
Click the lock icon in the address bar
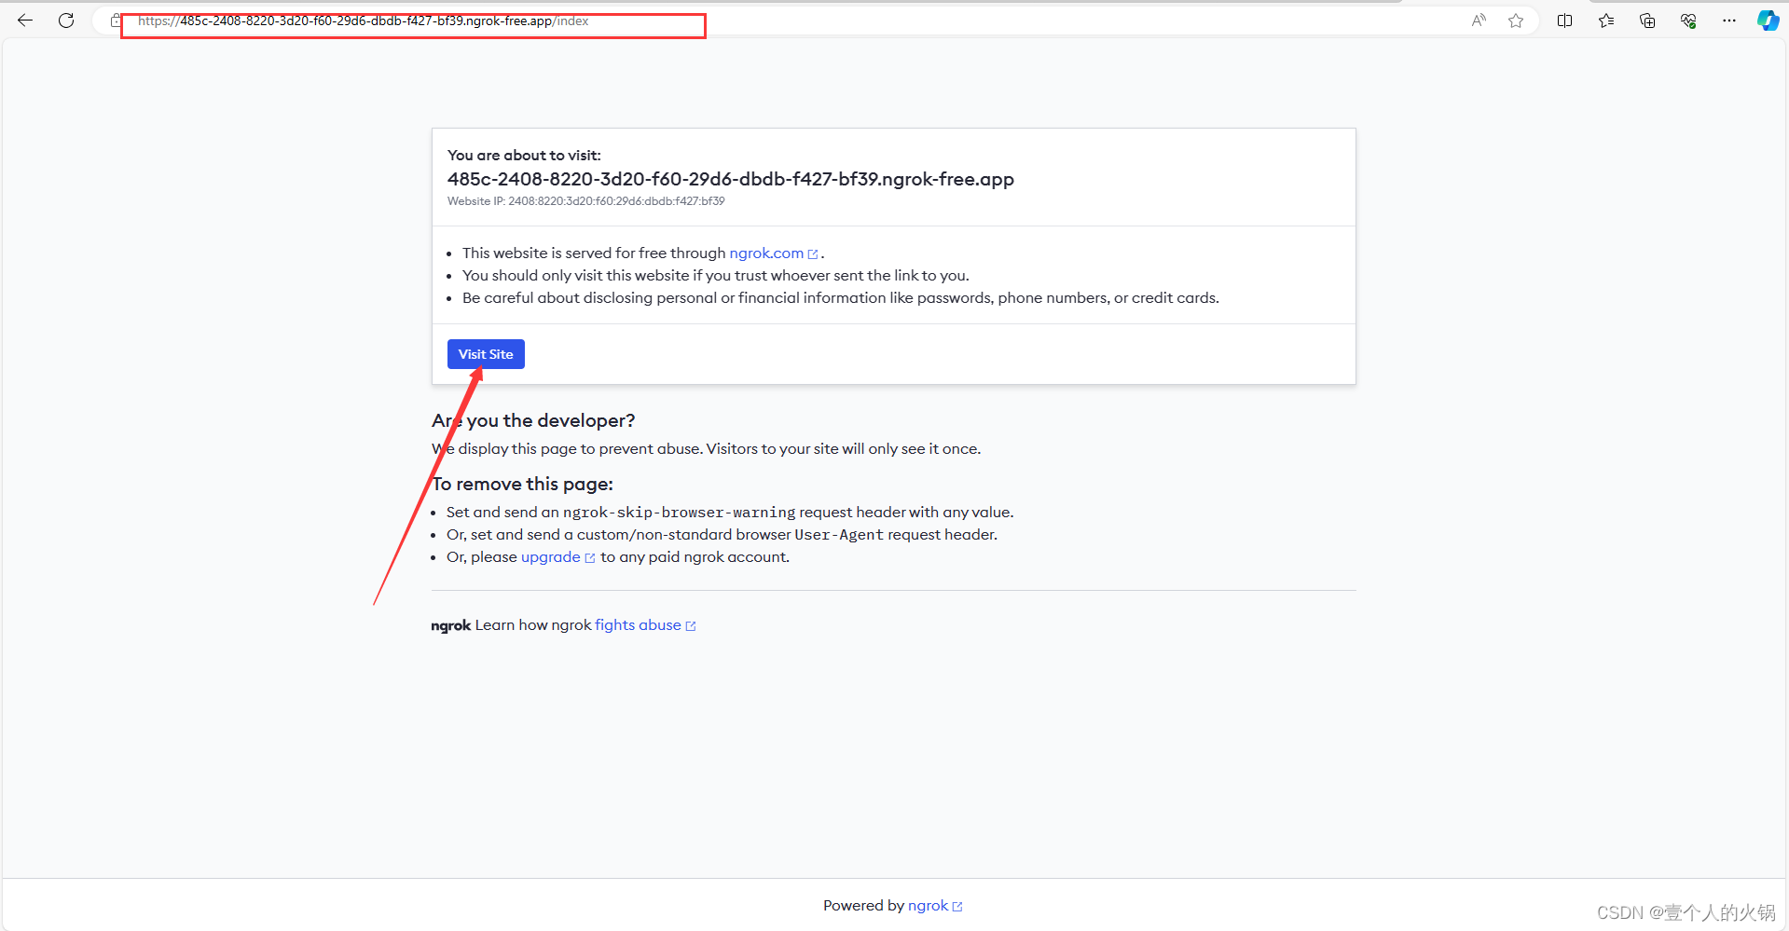116,21
